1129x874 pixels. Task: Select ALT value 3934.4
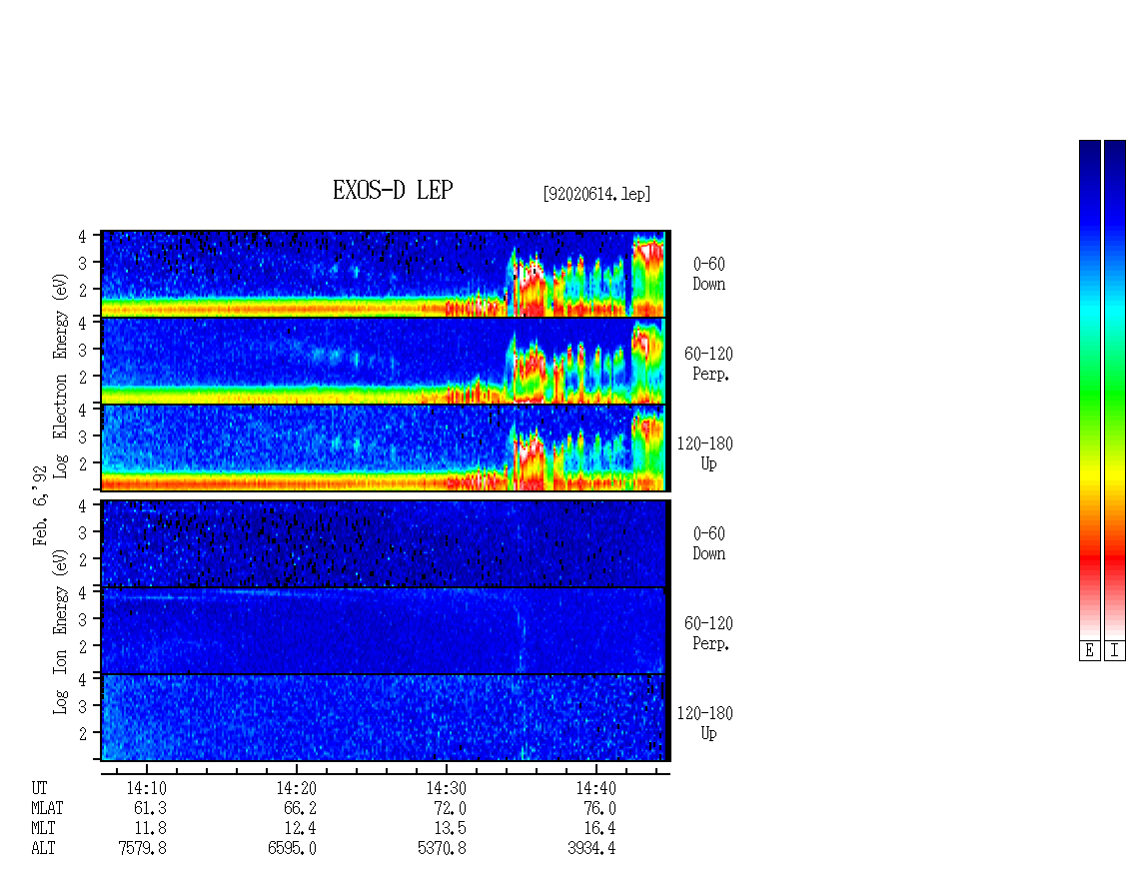591,849
